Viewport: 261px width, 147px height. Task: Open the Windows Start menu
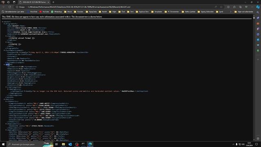pyautogui.click(x=3, y=144)
